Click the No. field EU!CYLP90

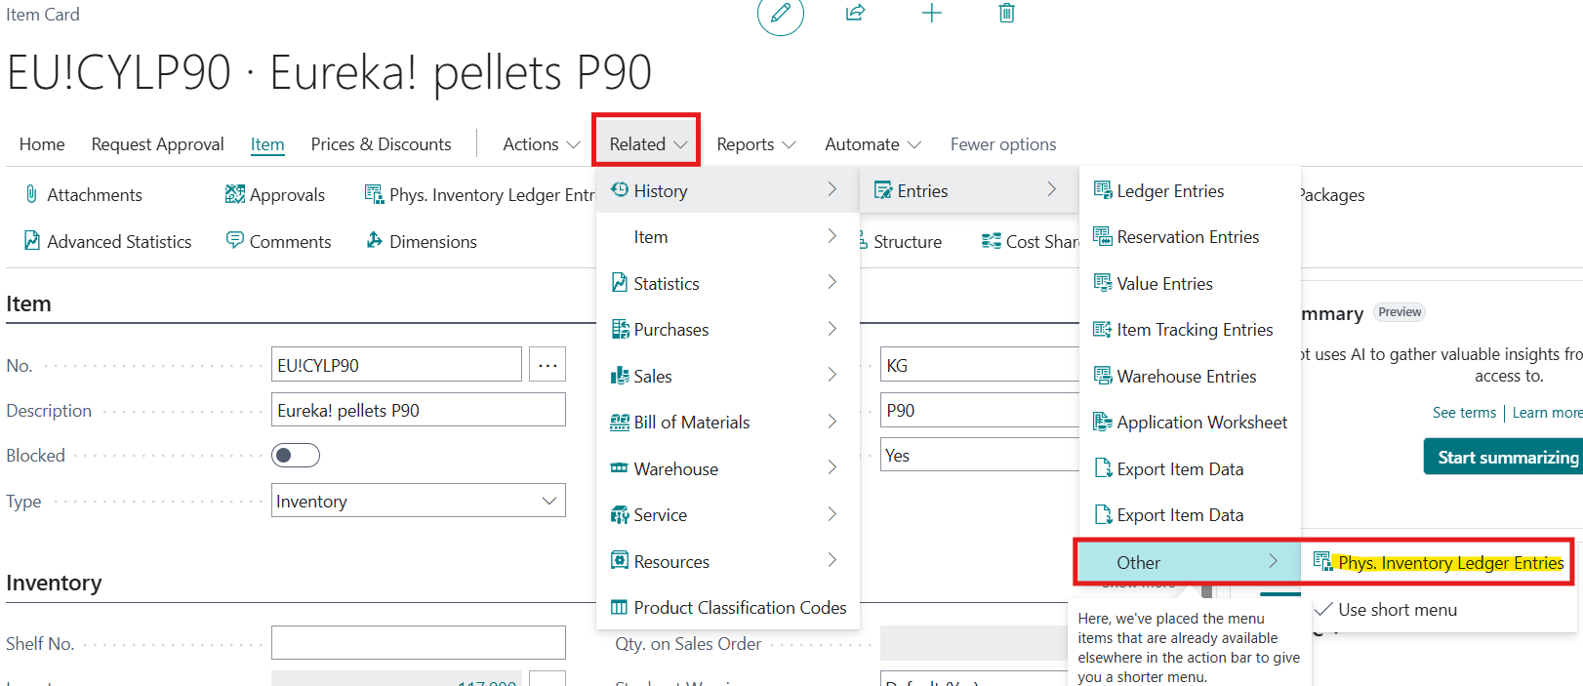[396, 365]
